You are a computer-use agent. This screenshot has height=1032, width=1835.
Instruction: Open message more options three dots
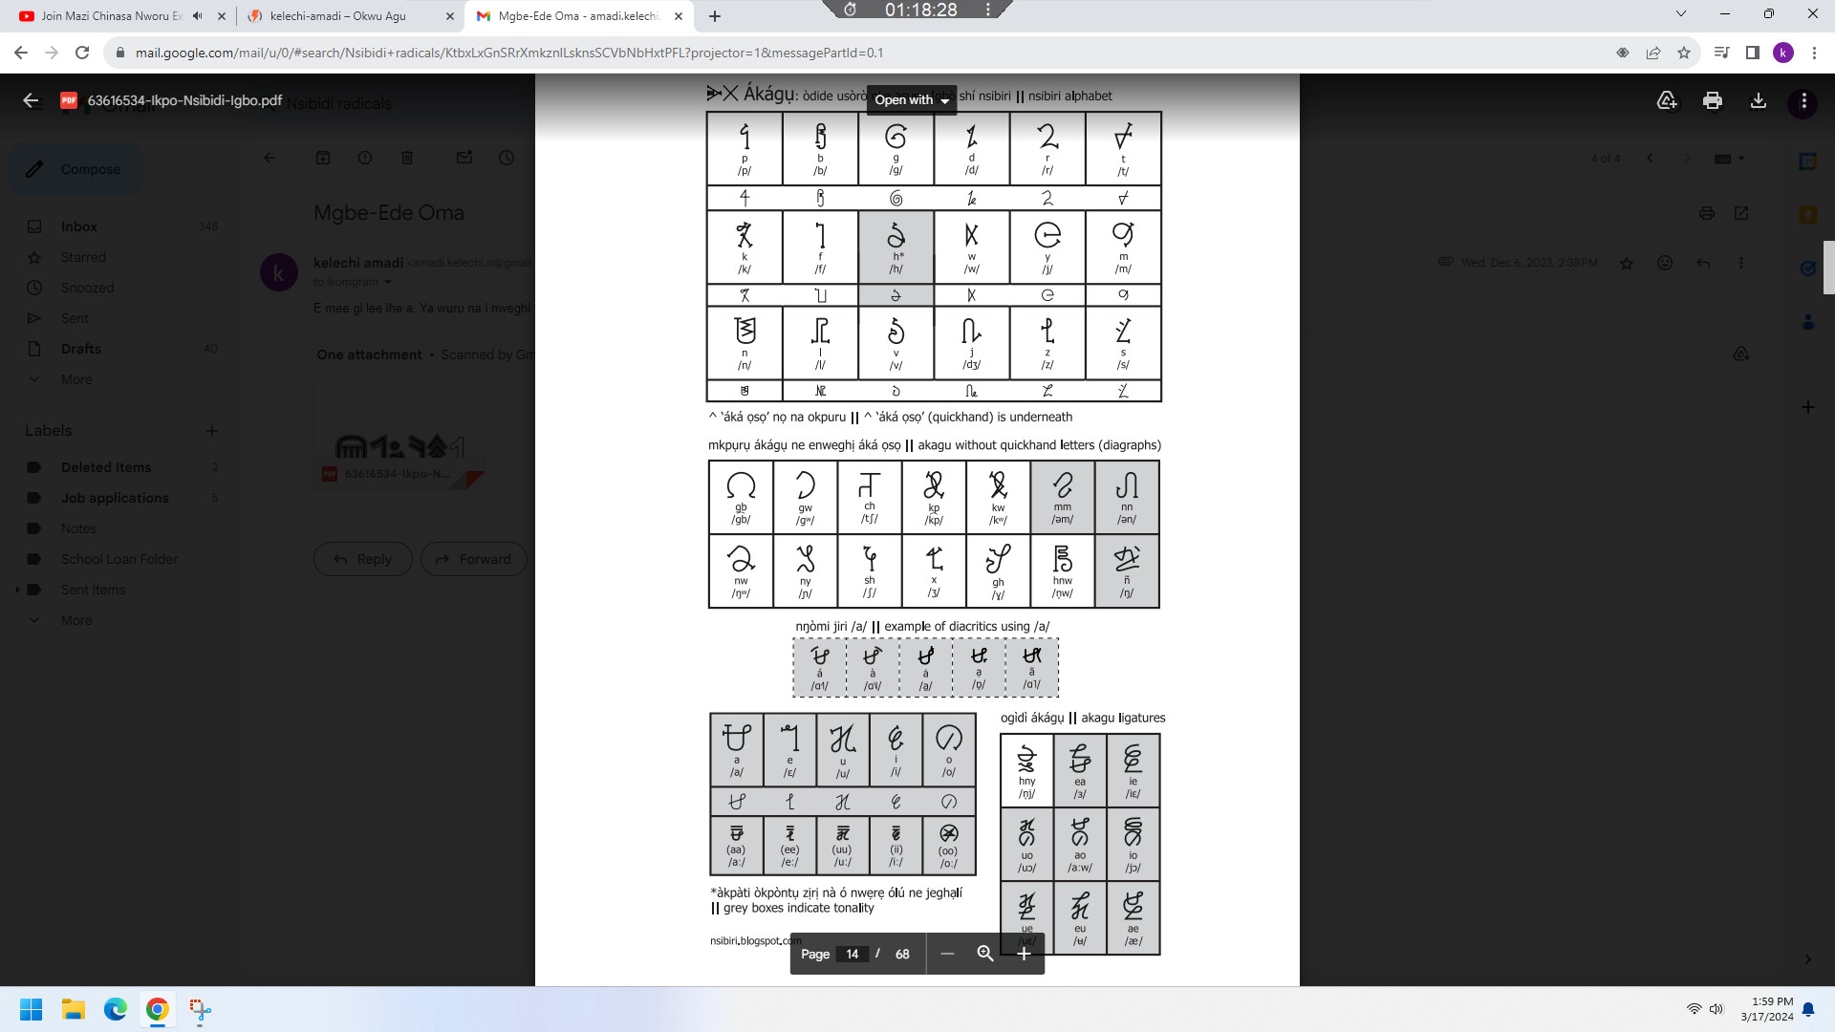click(1741, 263)
